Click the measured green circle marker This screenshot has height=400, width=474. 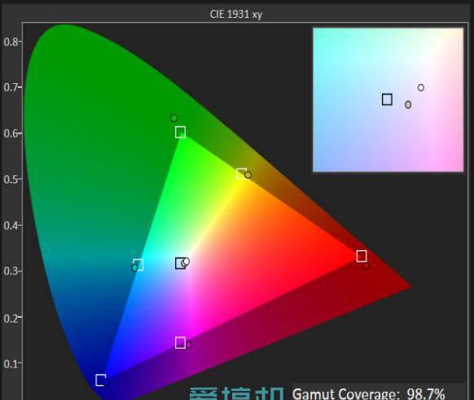pyautogui.click(x=173, y=118)
